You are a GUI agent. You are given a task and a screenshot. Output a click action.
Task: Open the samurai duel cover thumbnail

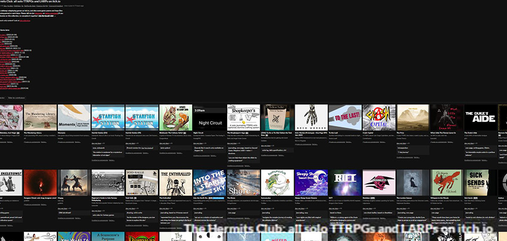[x=74, y=183]
